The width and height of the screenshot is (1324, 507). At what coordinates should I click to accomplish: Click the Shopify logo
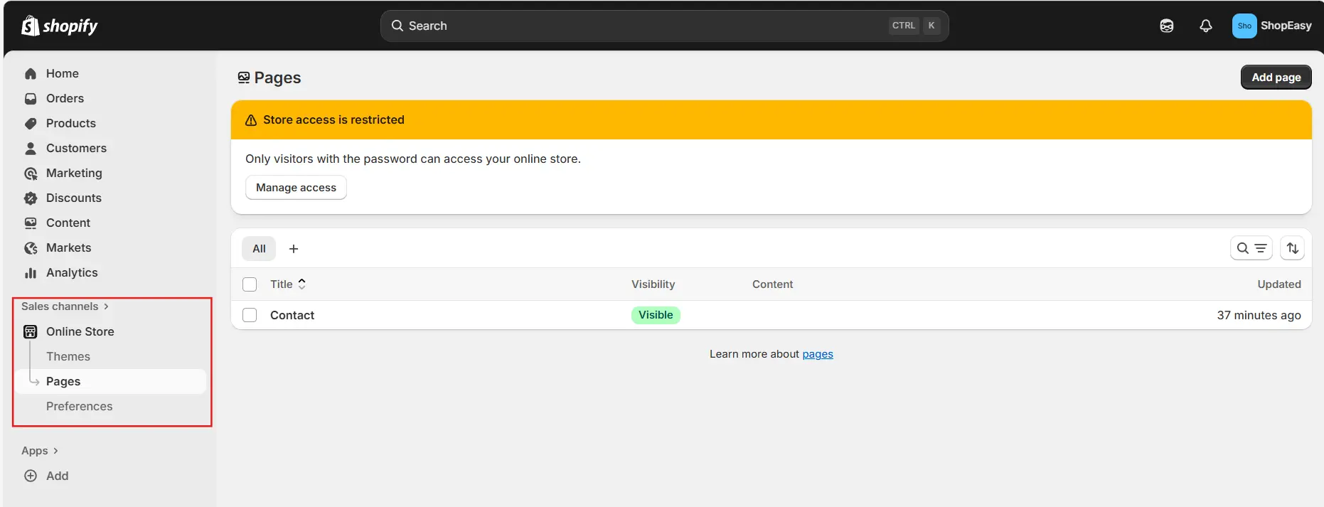pyautogui.click(x=60, y=26)
